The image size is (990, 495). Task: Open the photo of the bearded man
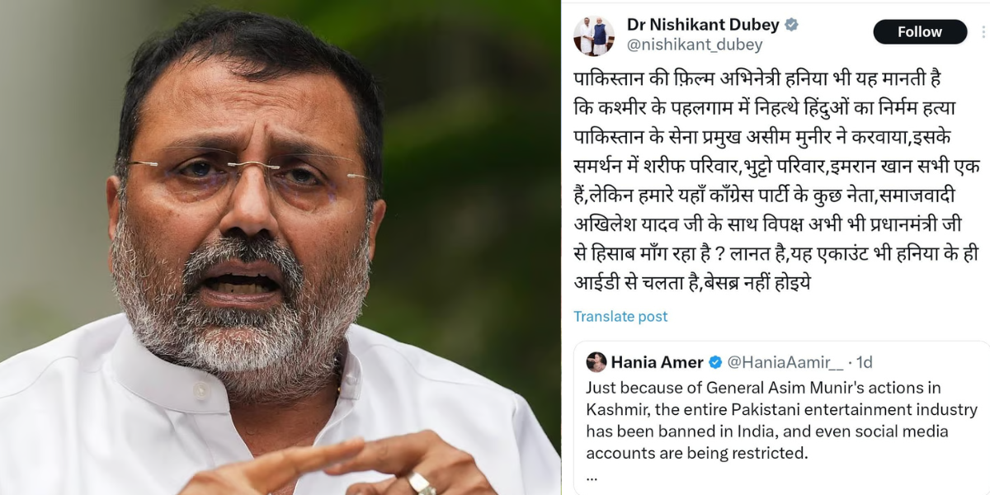pyautogui.click(x=280, y=247)
